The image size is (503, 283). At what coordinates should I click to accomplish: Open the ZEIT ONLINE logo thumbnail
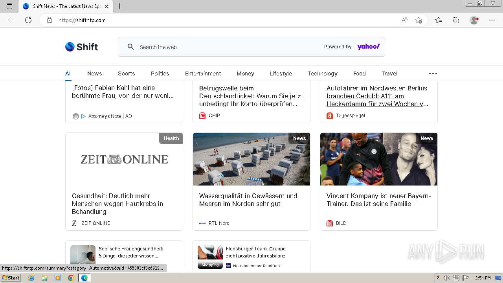tap(124, 159)
